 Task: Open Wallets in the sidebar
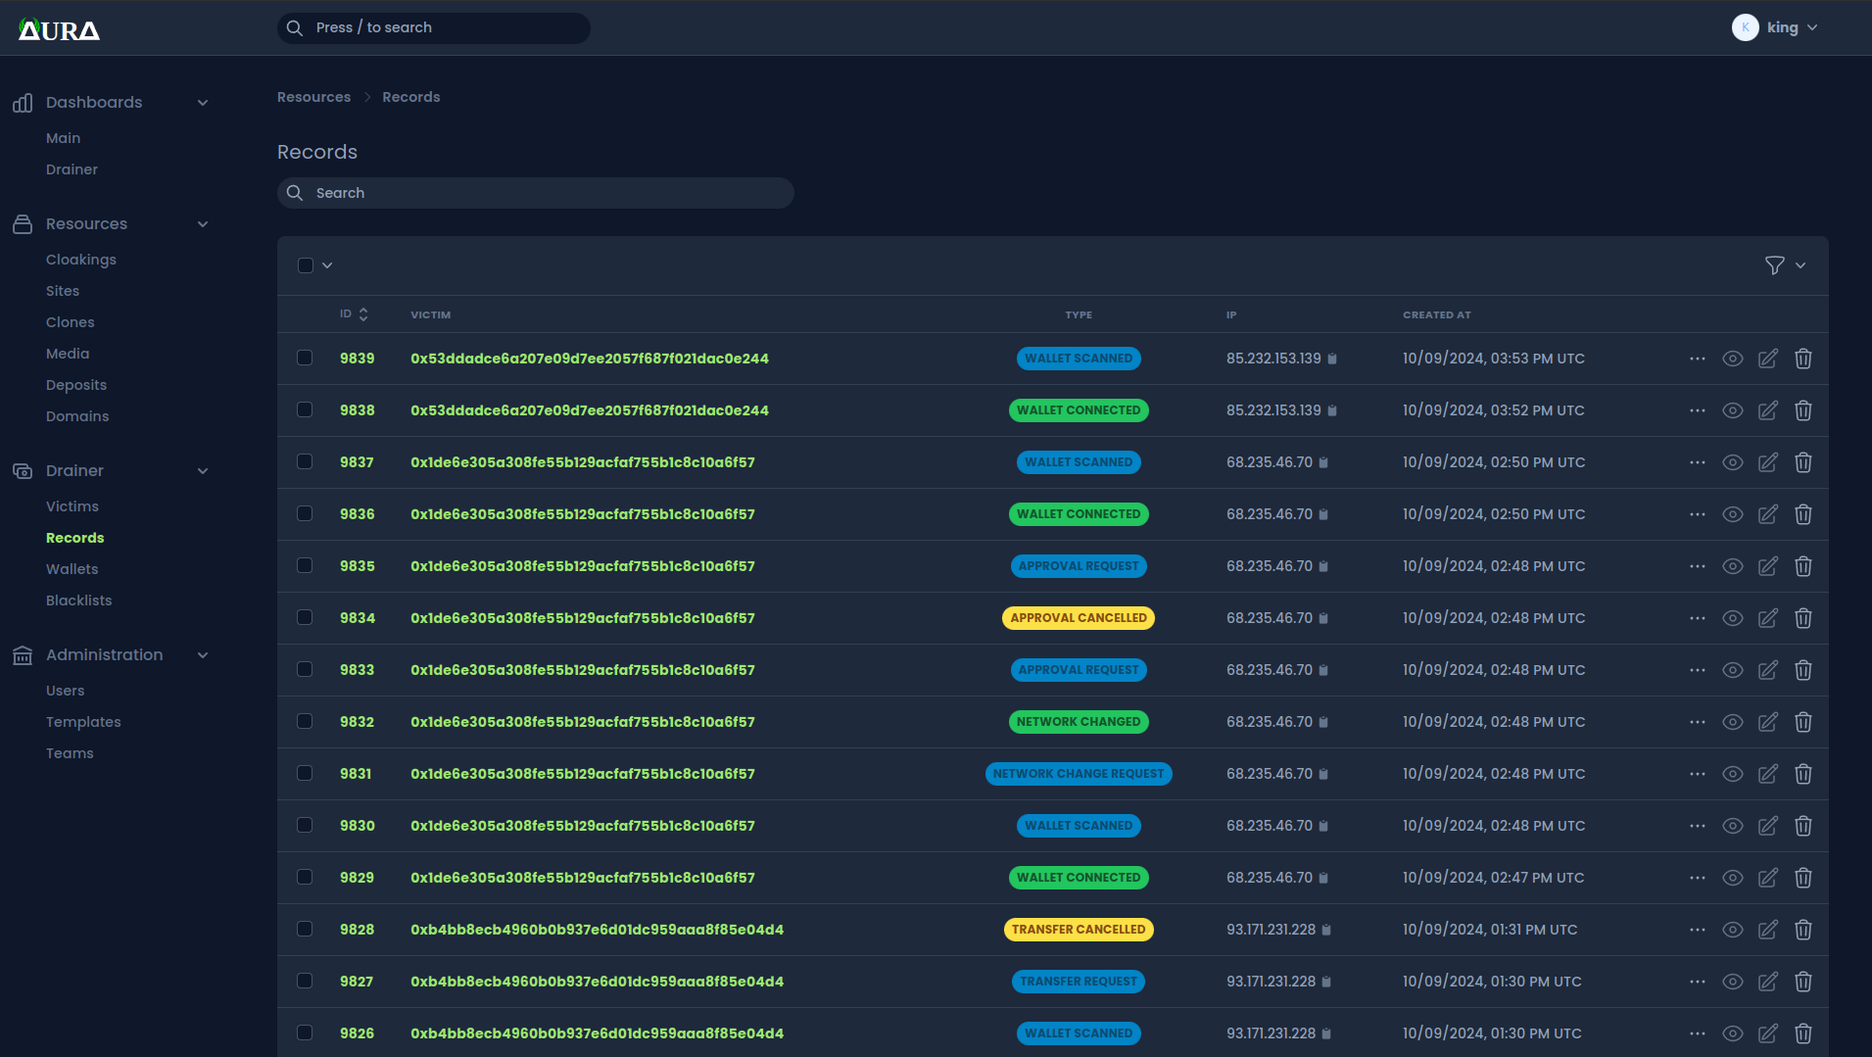[72, 569]
